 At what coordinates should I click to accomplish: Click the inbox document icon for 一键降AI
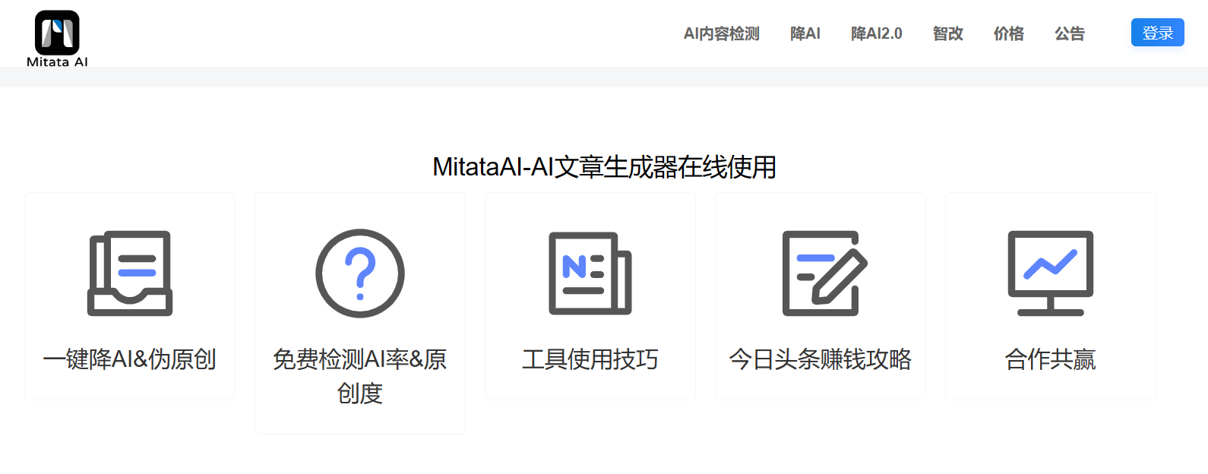[130, 273]
